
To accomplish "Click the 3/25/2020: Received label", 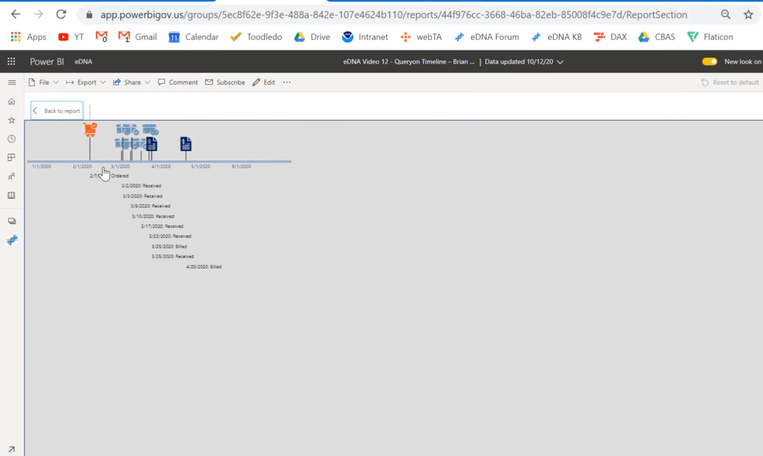I will point(173,256).
